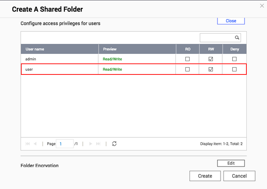Click Edit next to Folder Encryption
Viewport: 267px width, 189px height.
[x=231, y=163]
